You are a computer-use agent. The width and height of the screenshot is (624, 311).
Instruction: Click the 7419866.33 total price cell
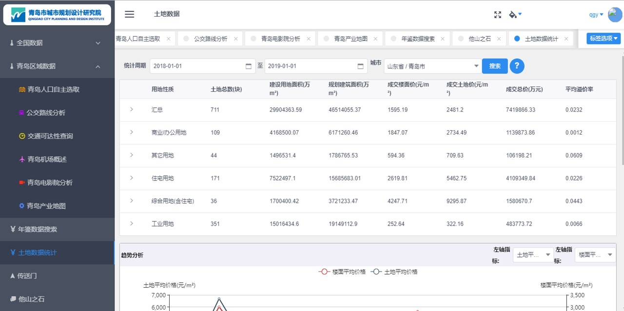click(x=521, y=110)
